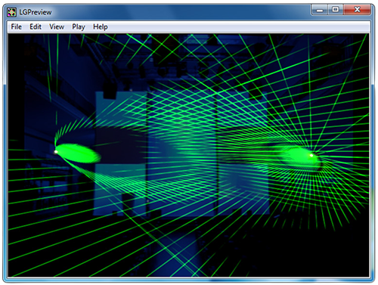Open the Help menu

click(101, 26)
